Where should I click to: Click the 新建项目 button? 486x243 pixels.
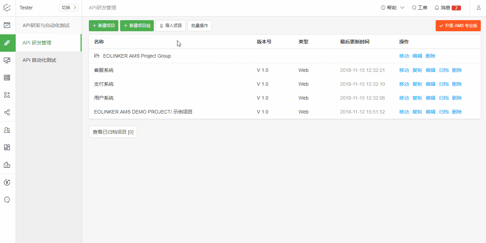(x=104, y=26)
